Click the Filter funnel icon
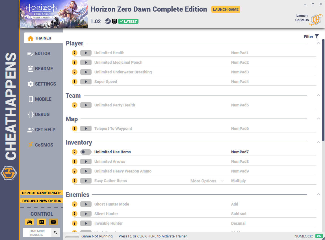 tap(317, 36)
